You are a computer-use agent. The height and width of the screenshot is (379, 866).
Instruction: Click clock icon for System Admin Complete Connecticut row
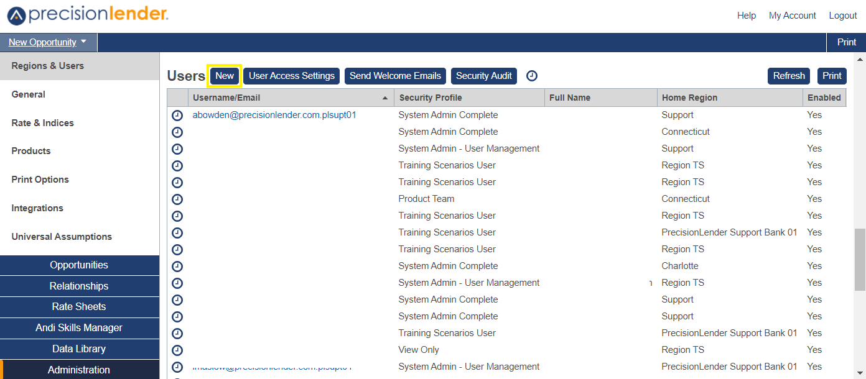tap(177, 132)
